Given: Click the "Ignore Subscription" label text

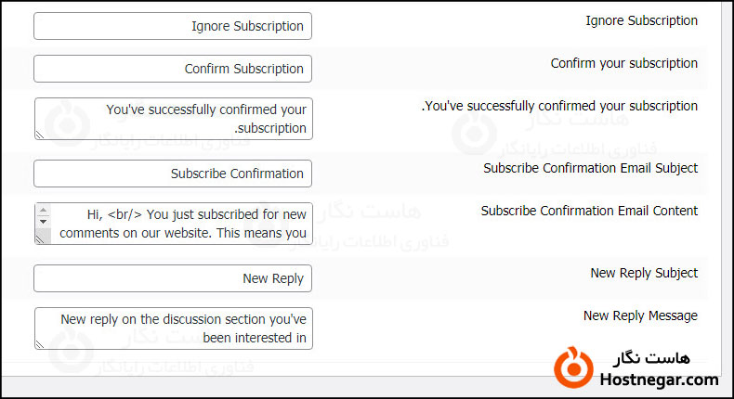Looking at the screenshot, I should point(641,20).
